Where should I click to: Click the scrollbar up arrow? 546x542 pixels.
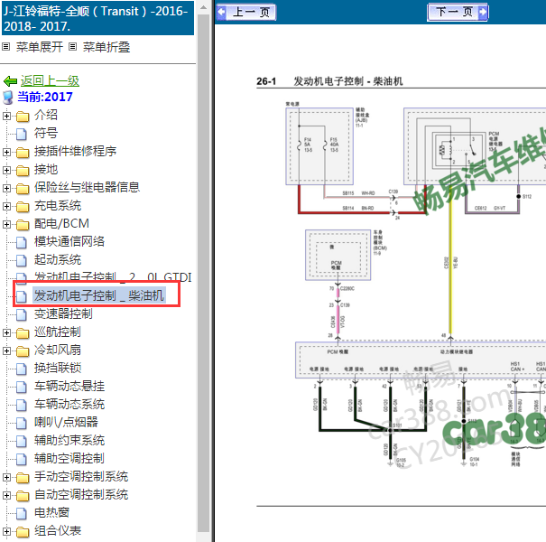tap(204, 7)
